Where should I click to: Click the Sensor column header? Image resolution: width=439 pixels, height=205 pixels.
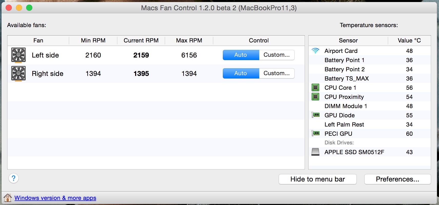(348, 40)
